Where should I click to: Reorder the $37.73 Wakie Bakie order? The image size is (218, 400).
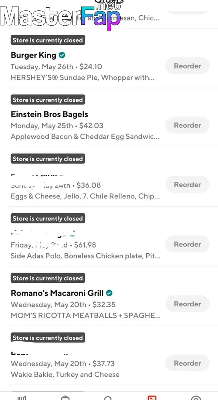click(x=187, y=363)
